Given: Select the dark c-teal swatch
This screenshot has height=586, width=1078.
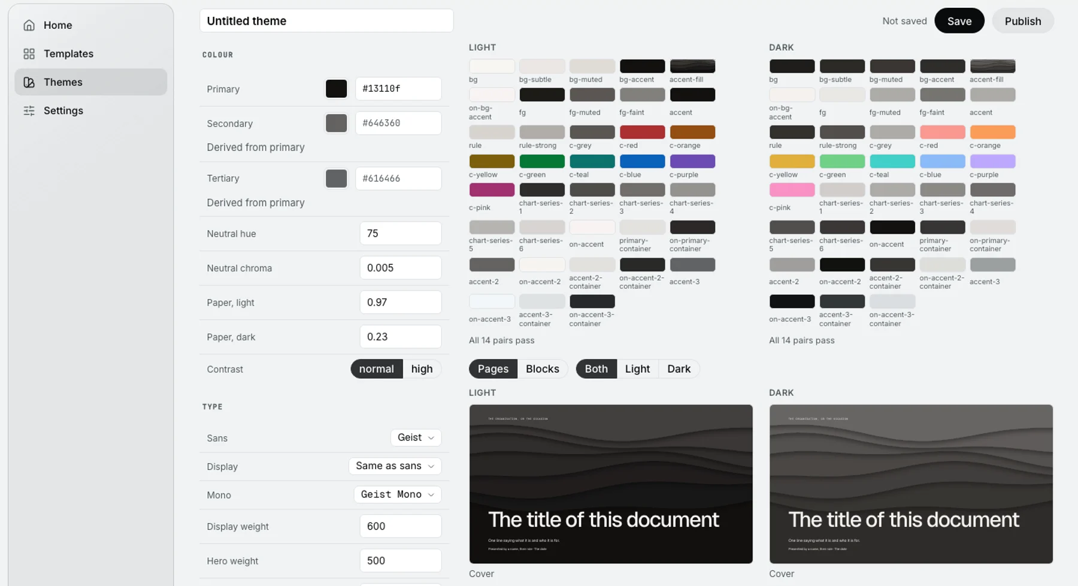Looking at the screenshot, I should click(x=892, y=161).
